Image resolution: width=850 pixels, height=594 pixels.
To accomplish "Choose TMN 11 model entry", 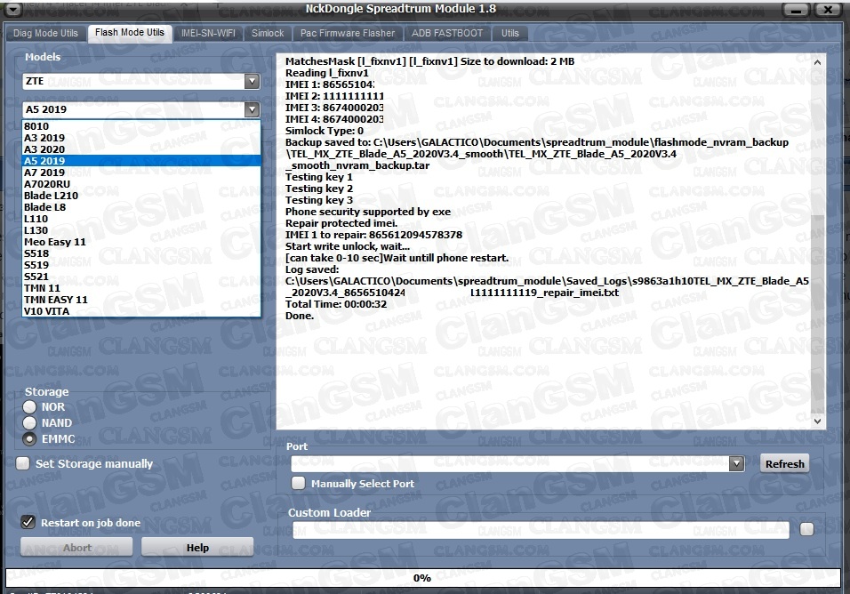I will [141, 288].
